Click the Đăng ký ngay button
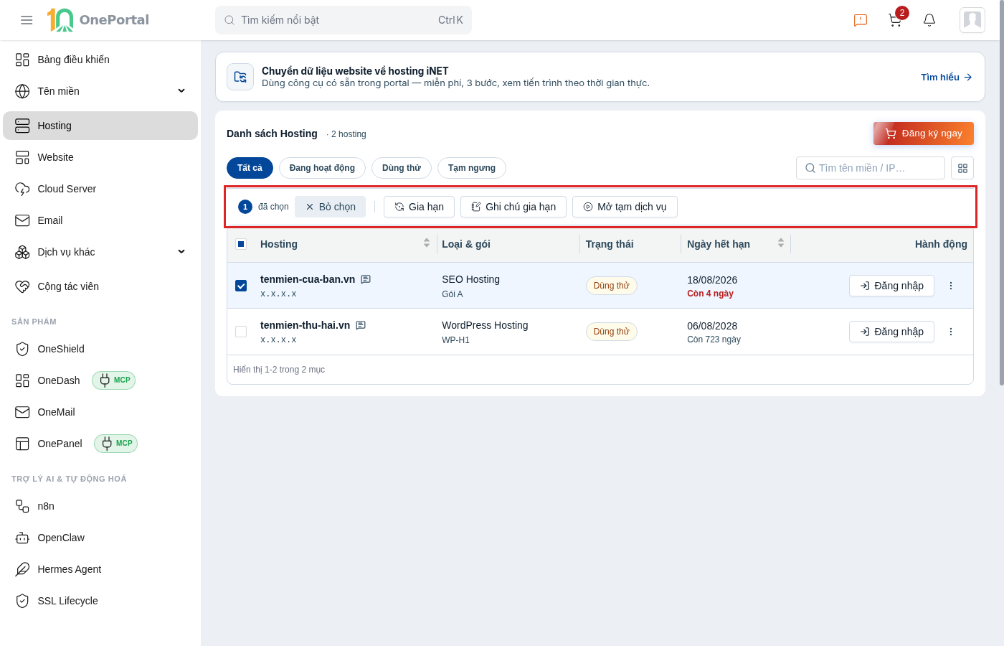1004x646 pixels. [924, 134]
